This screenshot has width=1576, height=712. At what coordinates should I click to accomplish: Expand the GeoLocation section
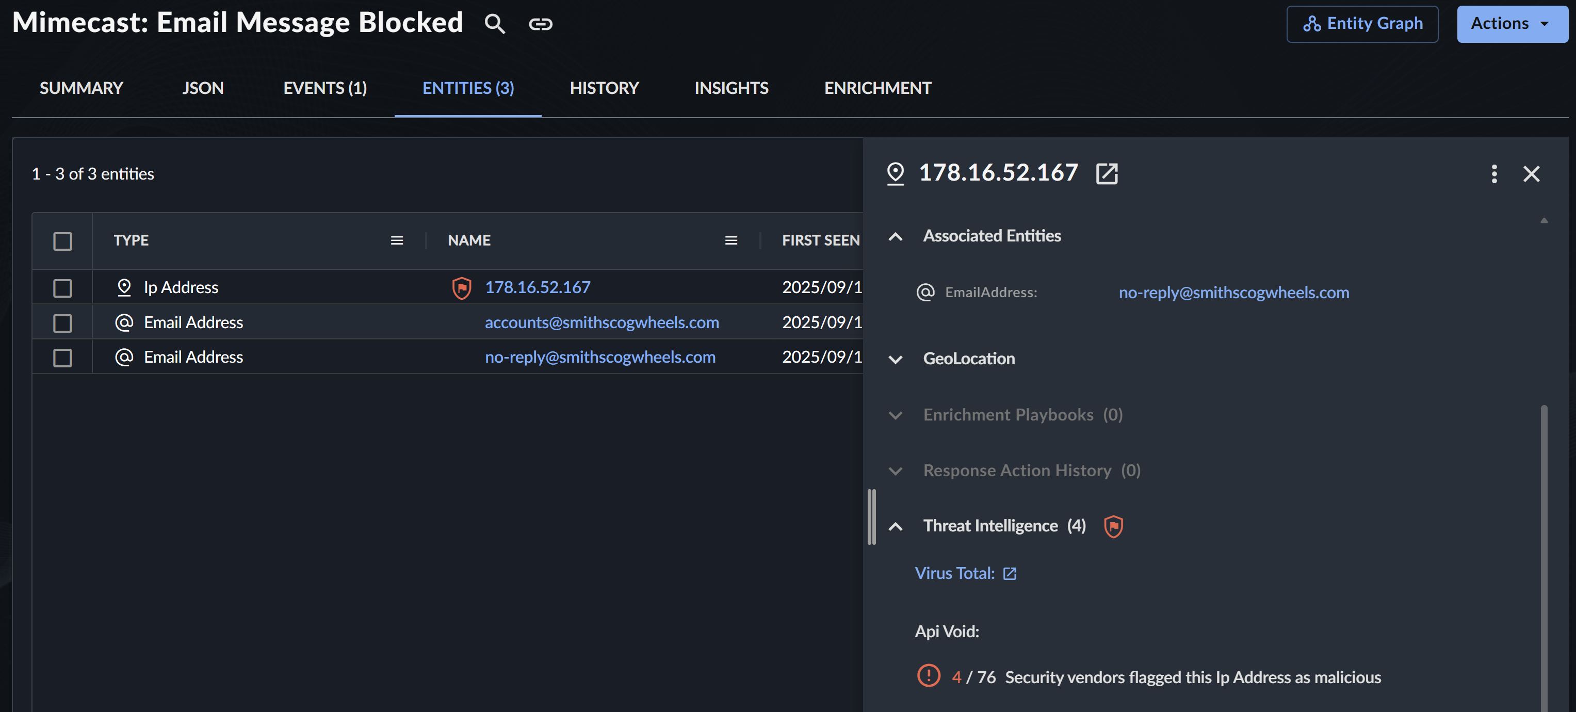click(895, 359)
